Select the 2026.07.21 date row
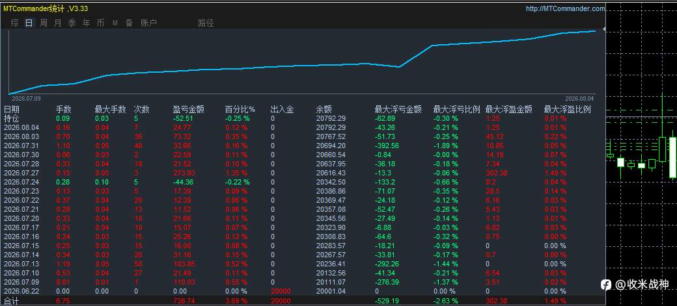This screenshot has height=306, width=677. (x=21, y=209)
